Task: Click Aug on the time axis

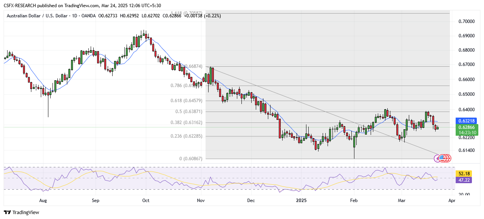Action: click(x=43, y=201)
